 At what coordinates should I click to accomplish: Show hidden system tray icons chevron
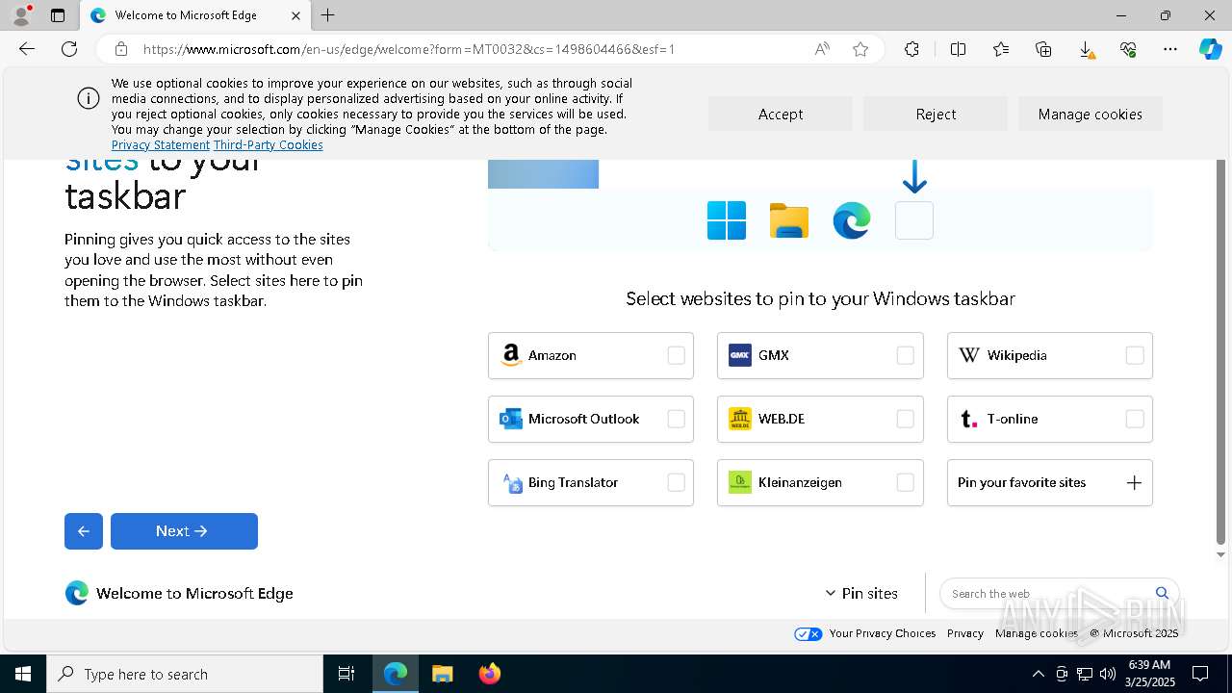click(1038, 674)
